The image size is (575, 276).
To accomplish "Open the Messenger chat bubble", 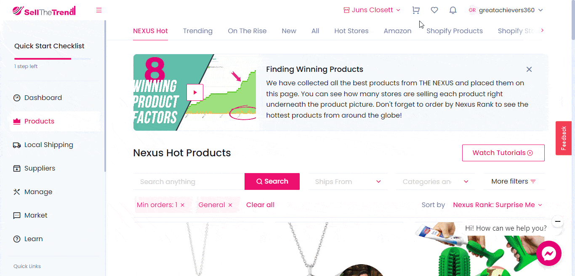I will click(x=549, y=253).
